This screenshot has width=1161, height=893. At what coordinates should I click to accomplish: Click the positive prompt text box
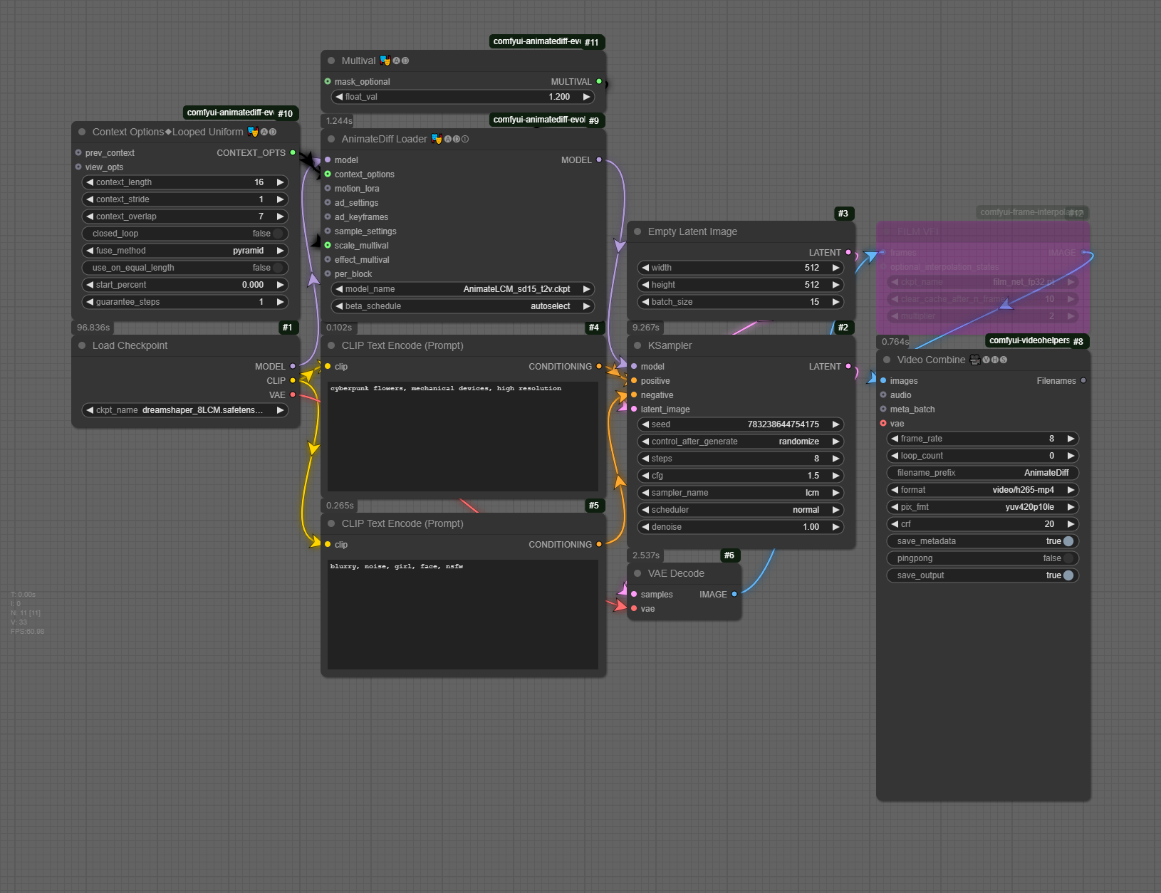click(463, 436)
